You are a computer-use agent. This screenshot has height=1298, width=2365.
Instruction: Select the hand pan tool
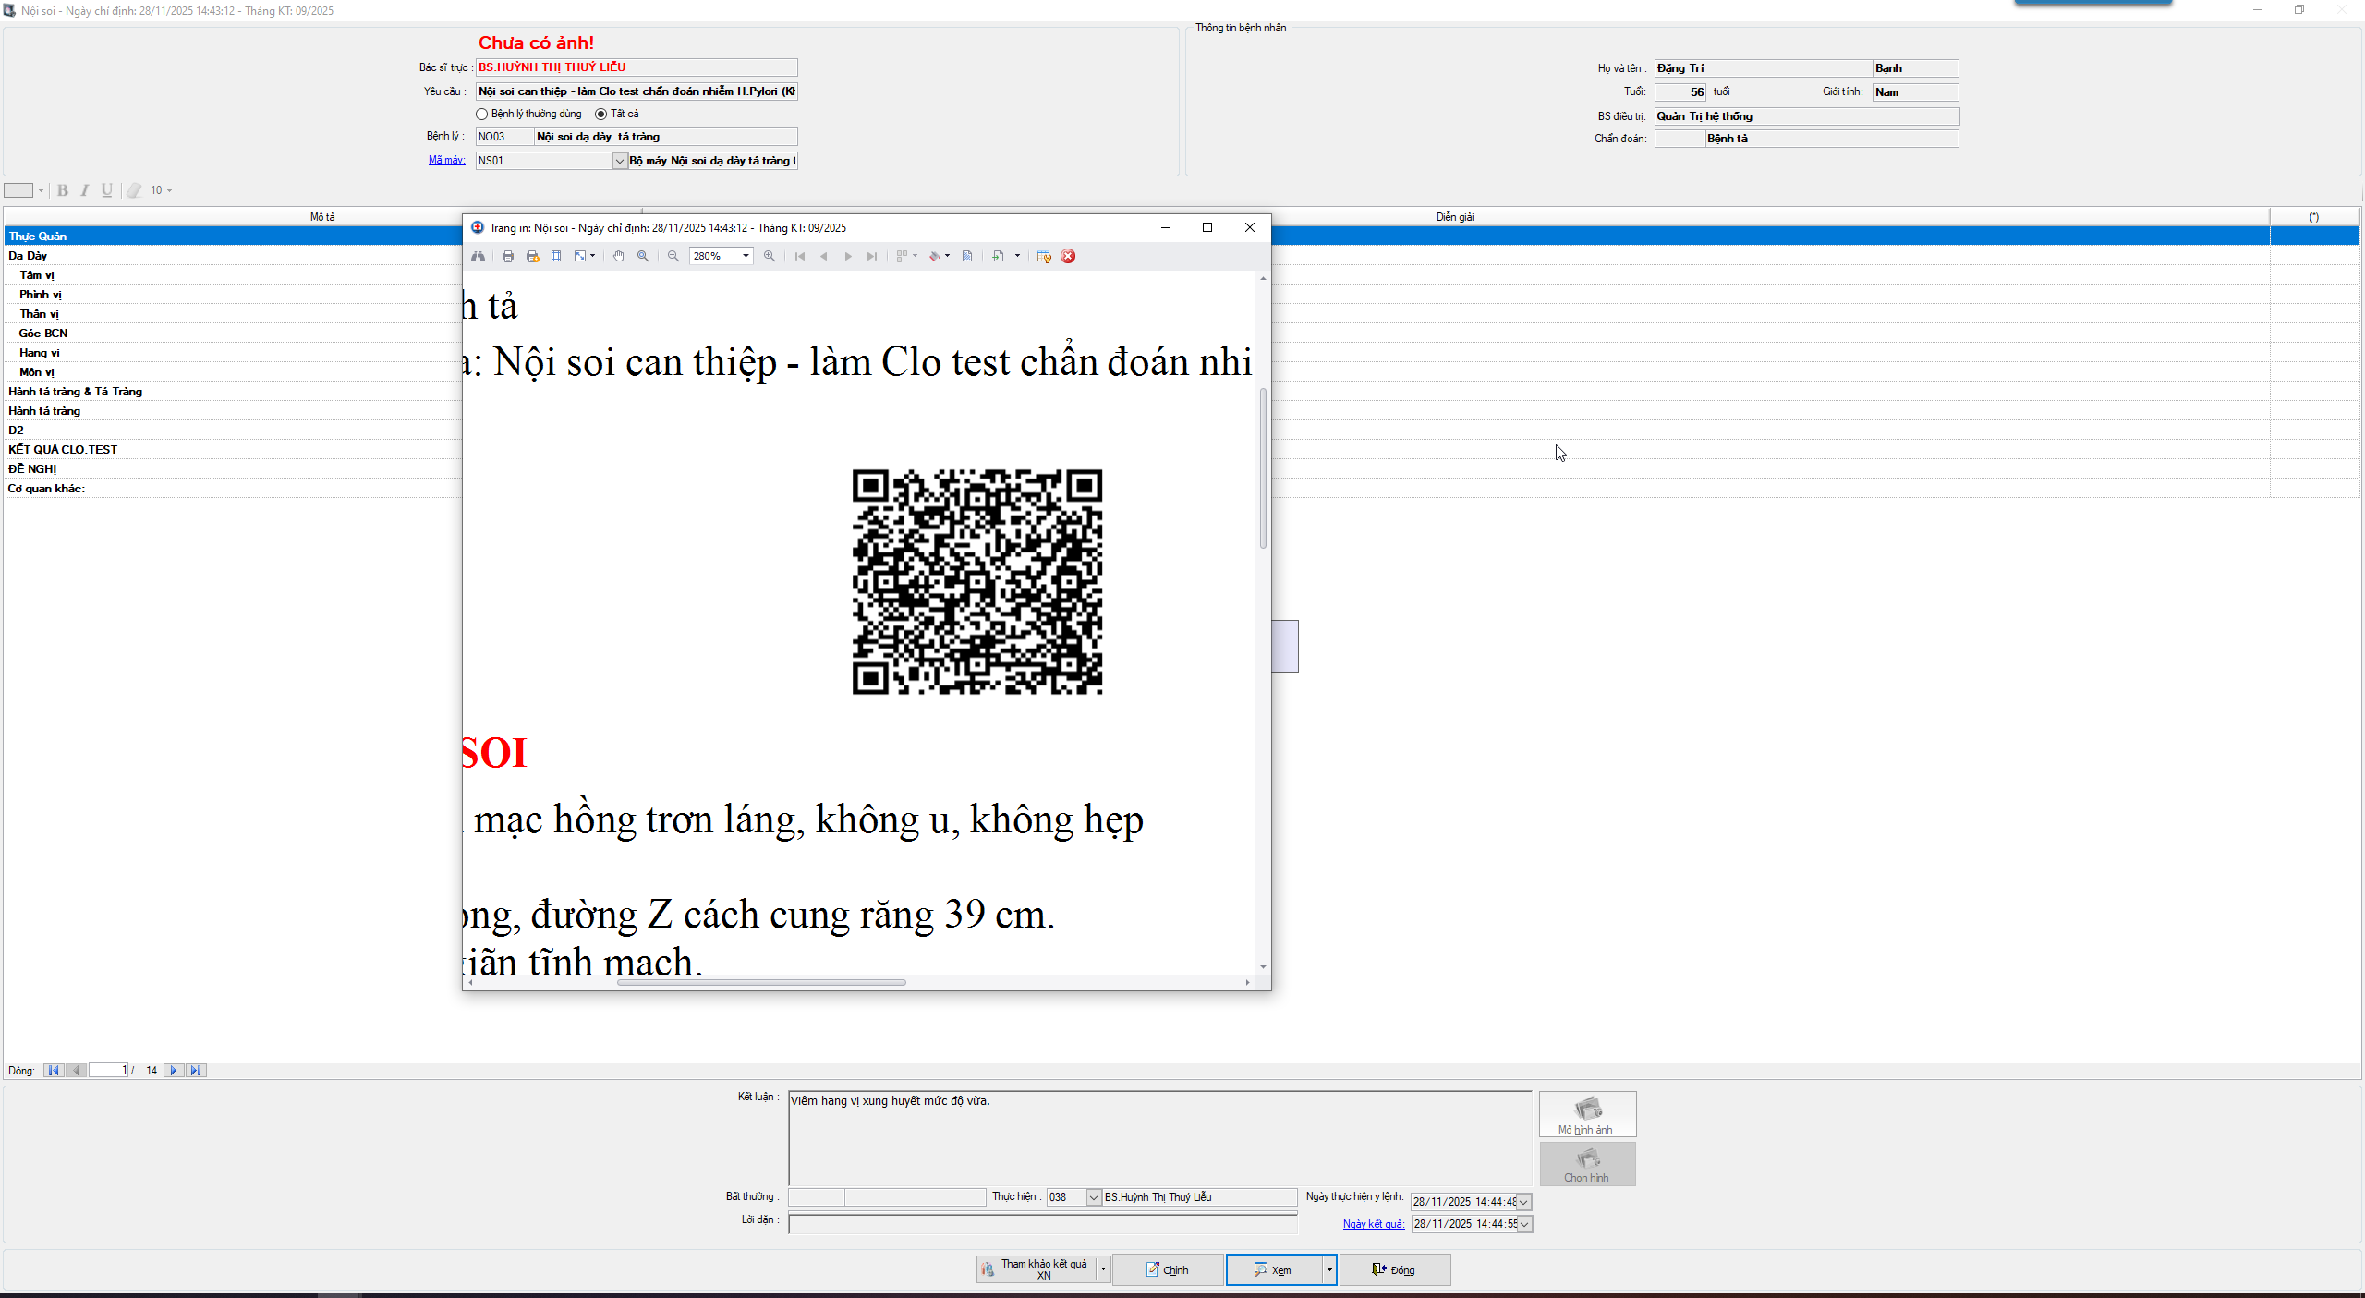(x=618, y=256)
